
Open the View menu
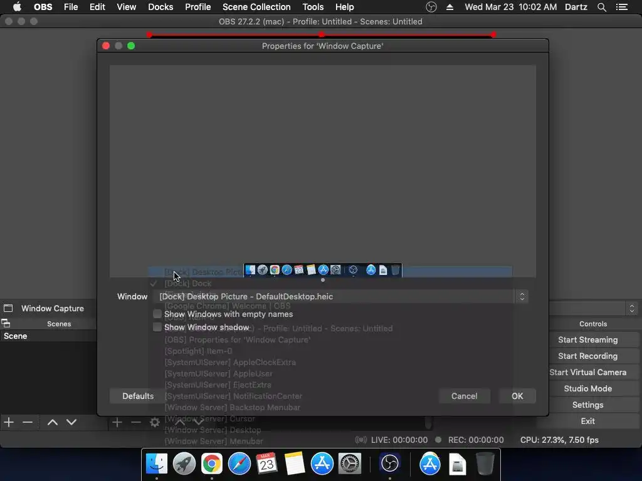(127, 7)
